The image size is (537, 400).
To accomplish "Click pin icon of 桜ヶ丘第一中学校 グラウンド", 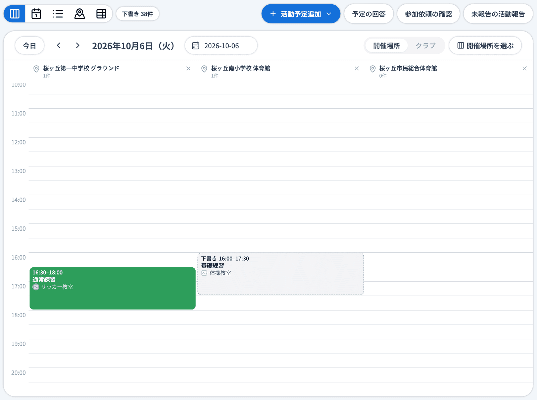I will pos(36,69).
